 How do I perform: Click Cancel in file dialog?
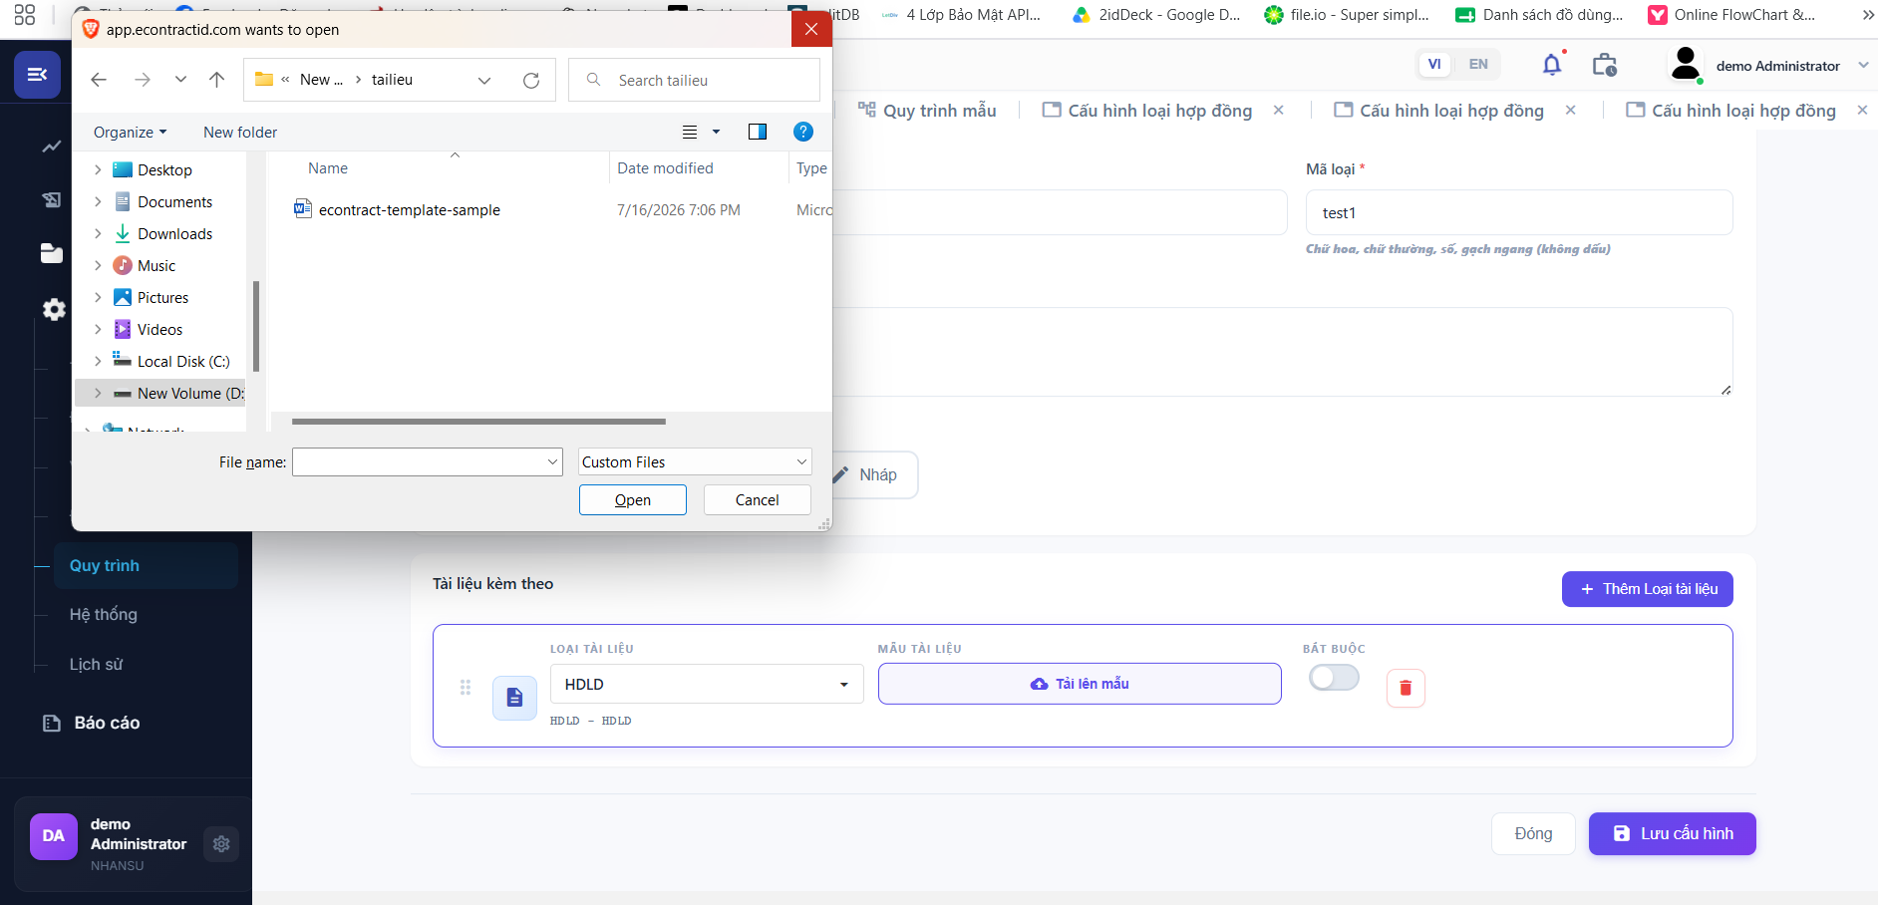click(758, 499)
